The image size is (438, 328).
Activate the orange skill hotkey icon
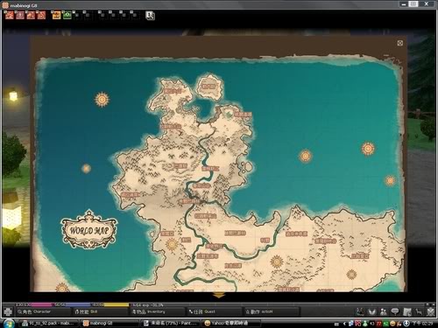point(56,15)
